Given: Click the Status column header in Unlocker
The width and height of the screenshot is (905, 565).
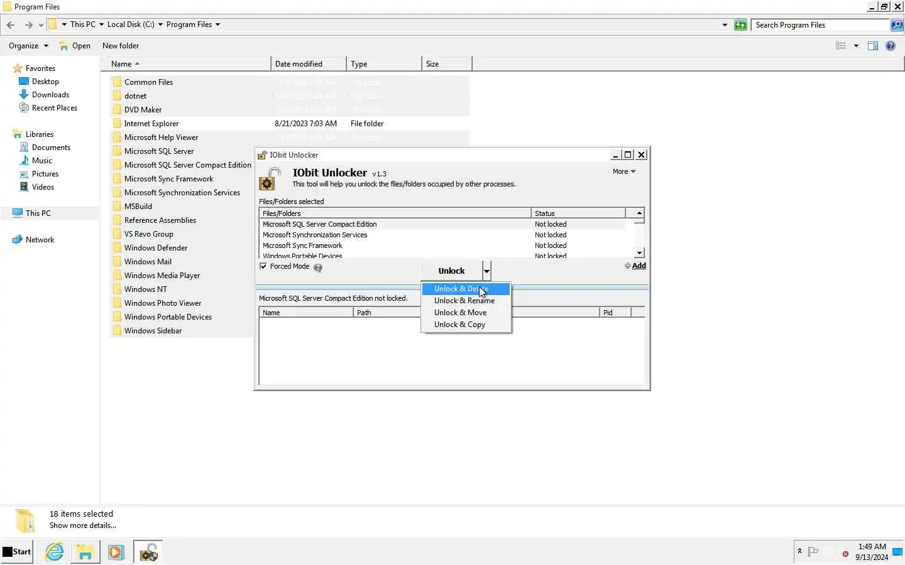Looking at the screenshot, I should [578, 213].
